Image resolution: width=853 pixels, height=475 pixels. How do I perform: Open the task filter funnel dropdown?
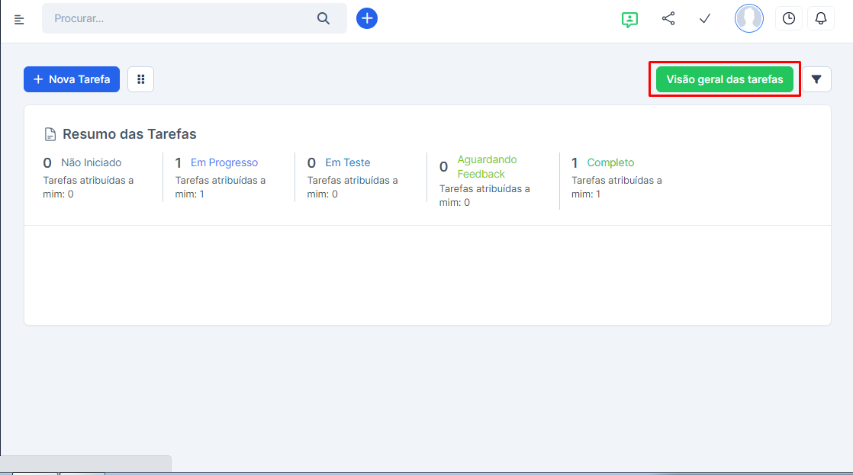coord(816,79)
